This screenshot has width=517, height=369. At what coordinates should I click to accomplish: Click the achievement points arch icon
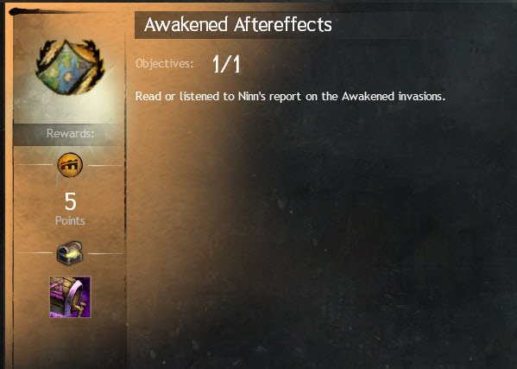[70, 165]
